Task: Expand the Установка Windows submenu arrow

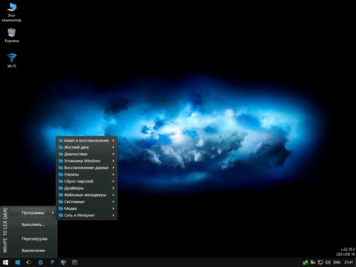Action: (113, 161)
